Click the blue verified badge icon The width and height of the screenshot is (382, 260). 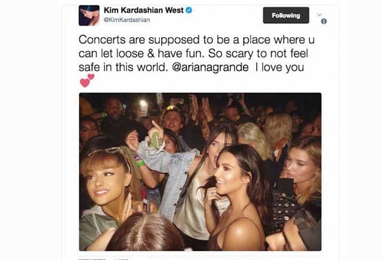(189, 10)
